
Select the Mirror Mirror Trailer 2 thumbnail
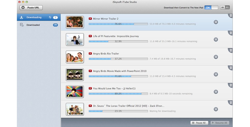(x=75, y=22)
